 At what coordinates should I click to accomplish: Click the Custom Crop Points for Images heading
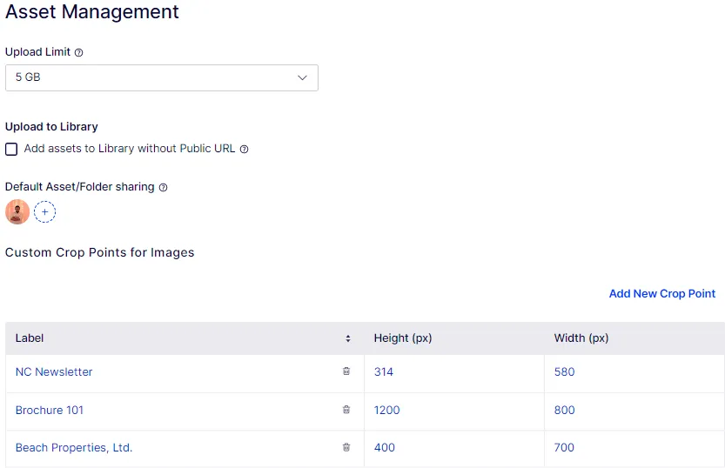(100, 253)
